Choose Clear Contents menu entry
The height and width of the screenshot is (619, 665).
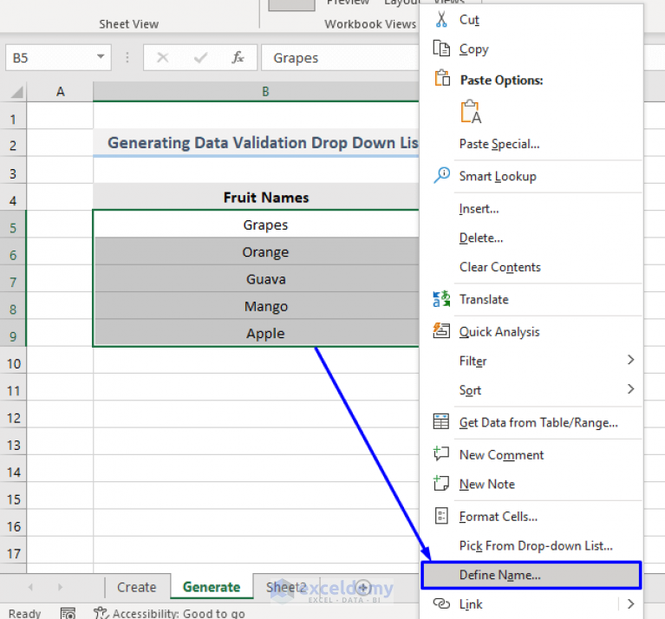point(500,267)
